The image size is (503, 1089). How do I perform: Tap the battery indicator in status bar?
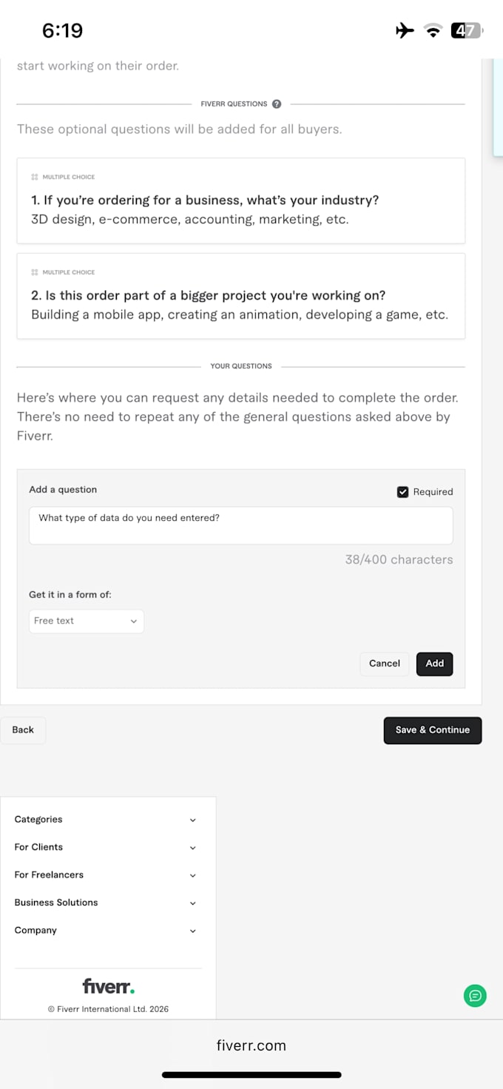(467, 30)
